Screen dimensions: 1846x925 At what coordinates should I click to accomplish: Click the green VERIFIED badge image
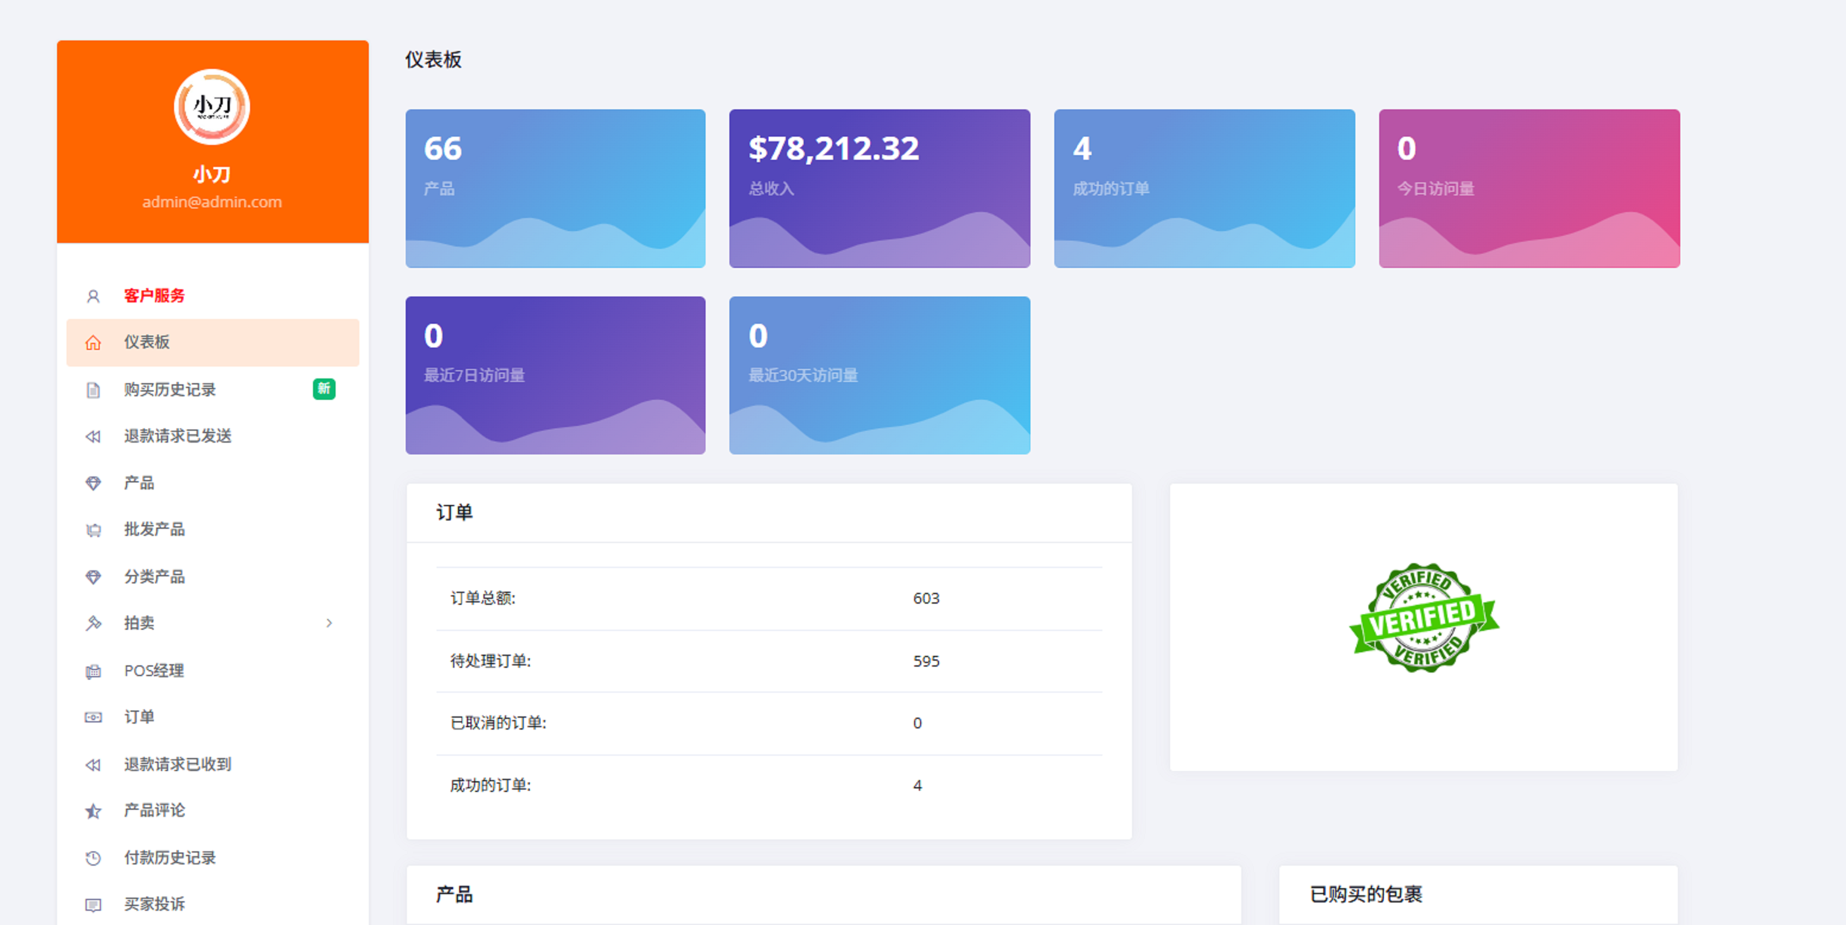[x=1423, y=618]
